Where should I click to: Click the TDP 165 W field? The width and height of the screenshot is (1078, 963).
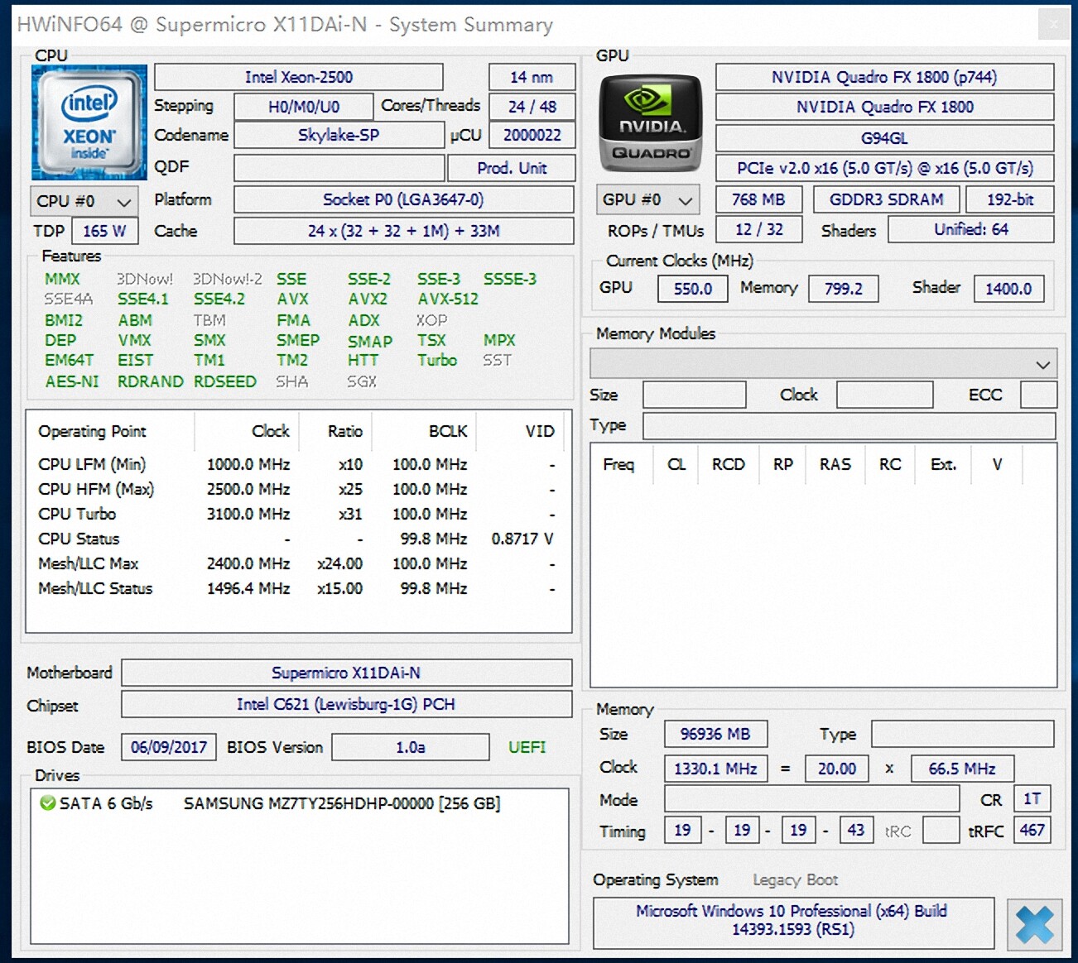click(x=104, y=231)
